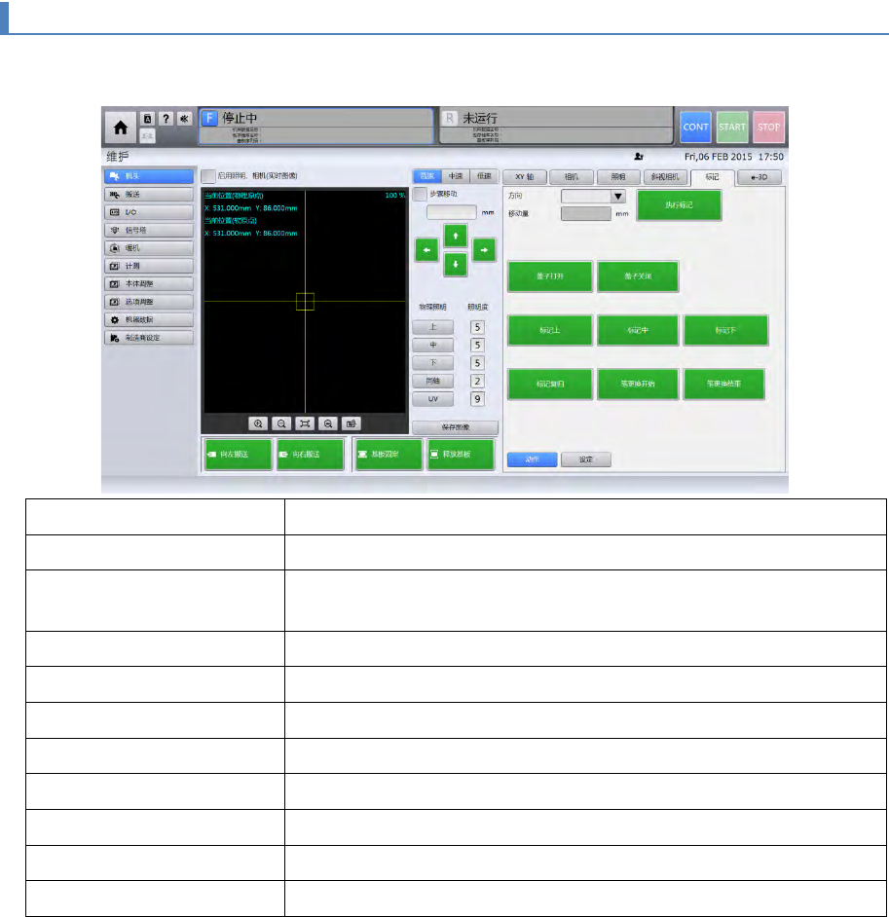Click the 标记复归 button

tap(550, 385)
